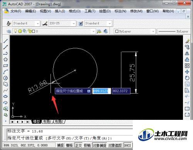
Task: Select the Break at Point tool
Action: coord(187,109)
